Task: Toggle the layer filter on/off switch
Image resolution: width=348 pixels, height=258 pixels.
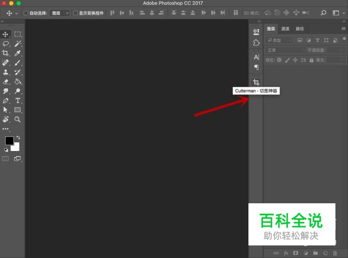Action: 344,40
